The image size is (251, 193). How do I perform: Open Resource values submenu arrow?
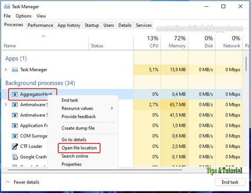[x=112, y=108]
